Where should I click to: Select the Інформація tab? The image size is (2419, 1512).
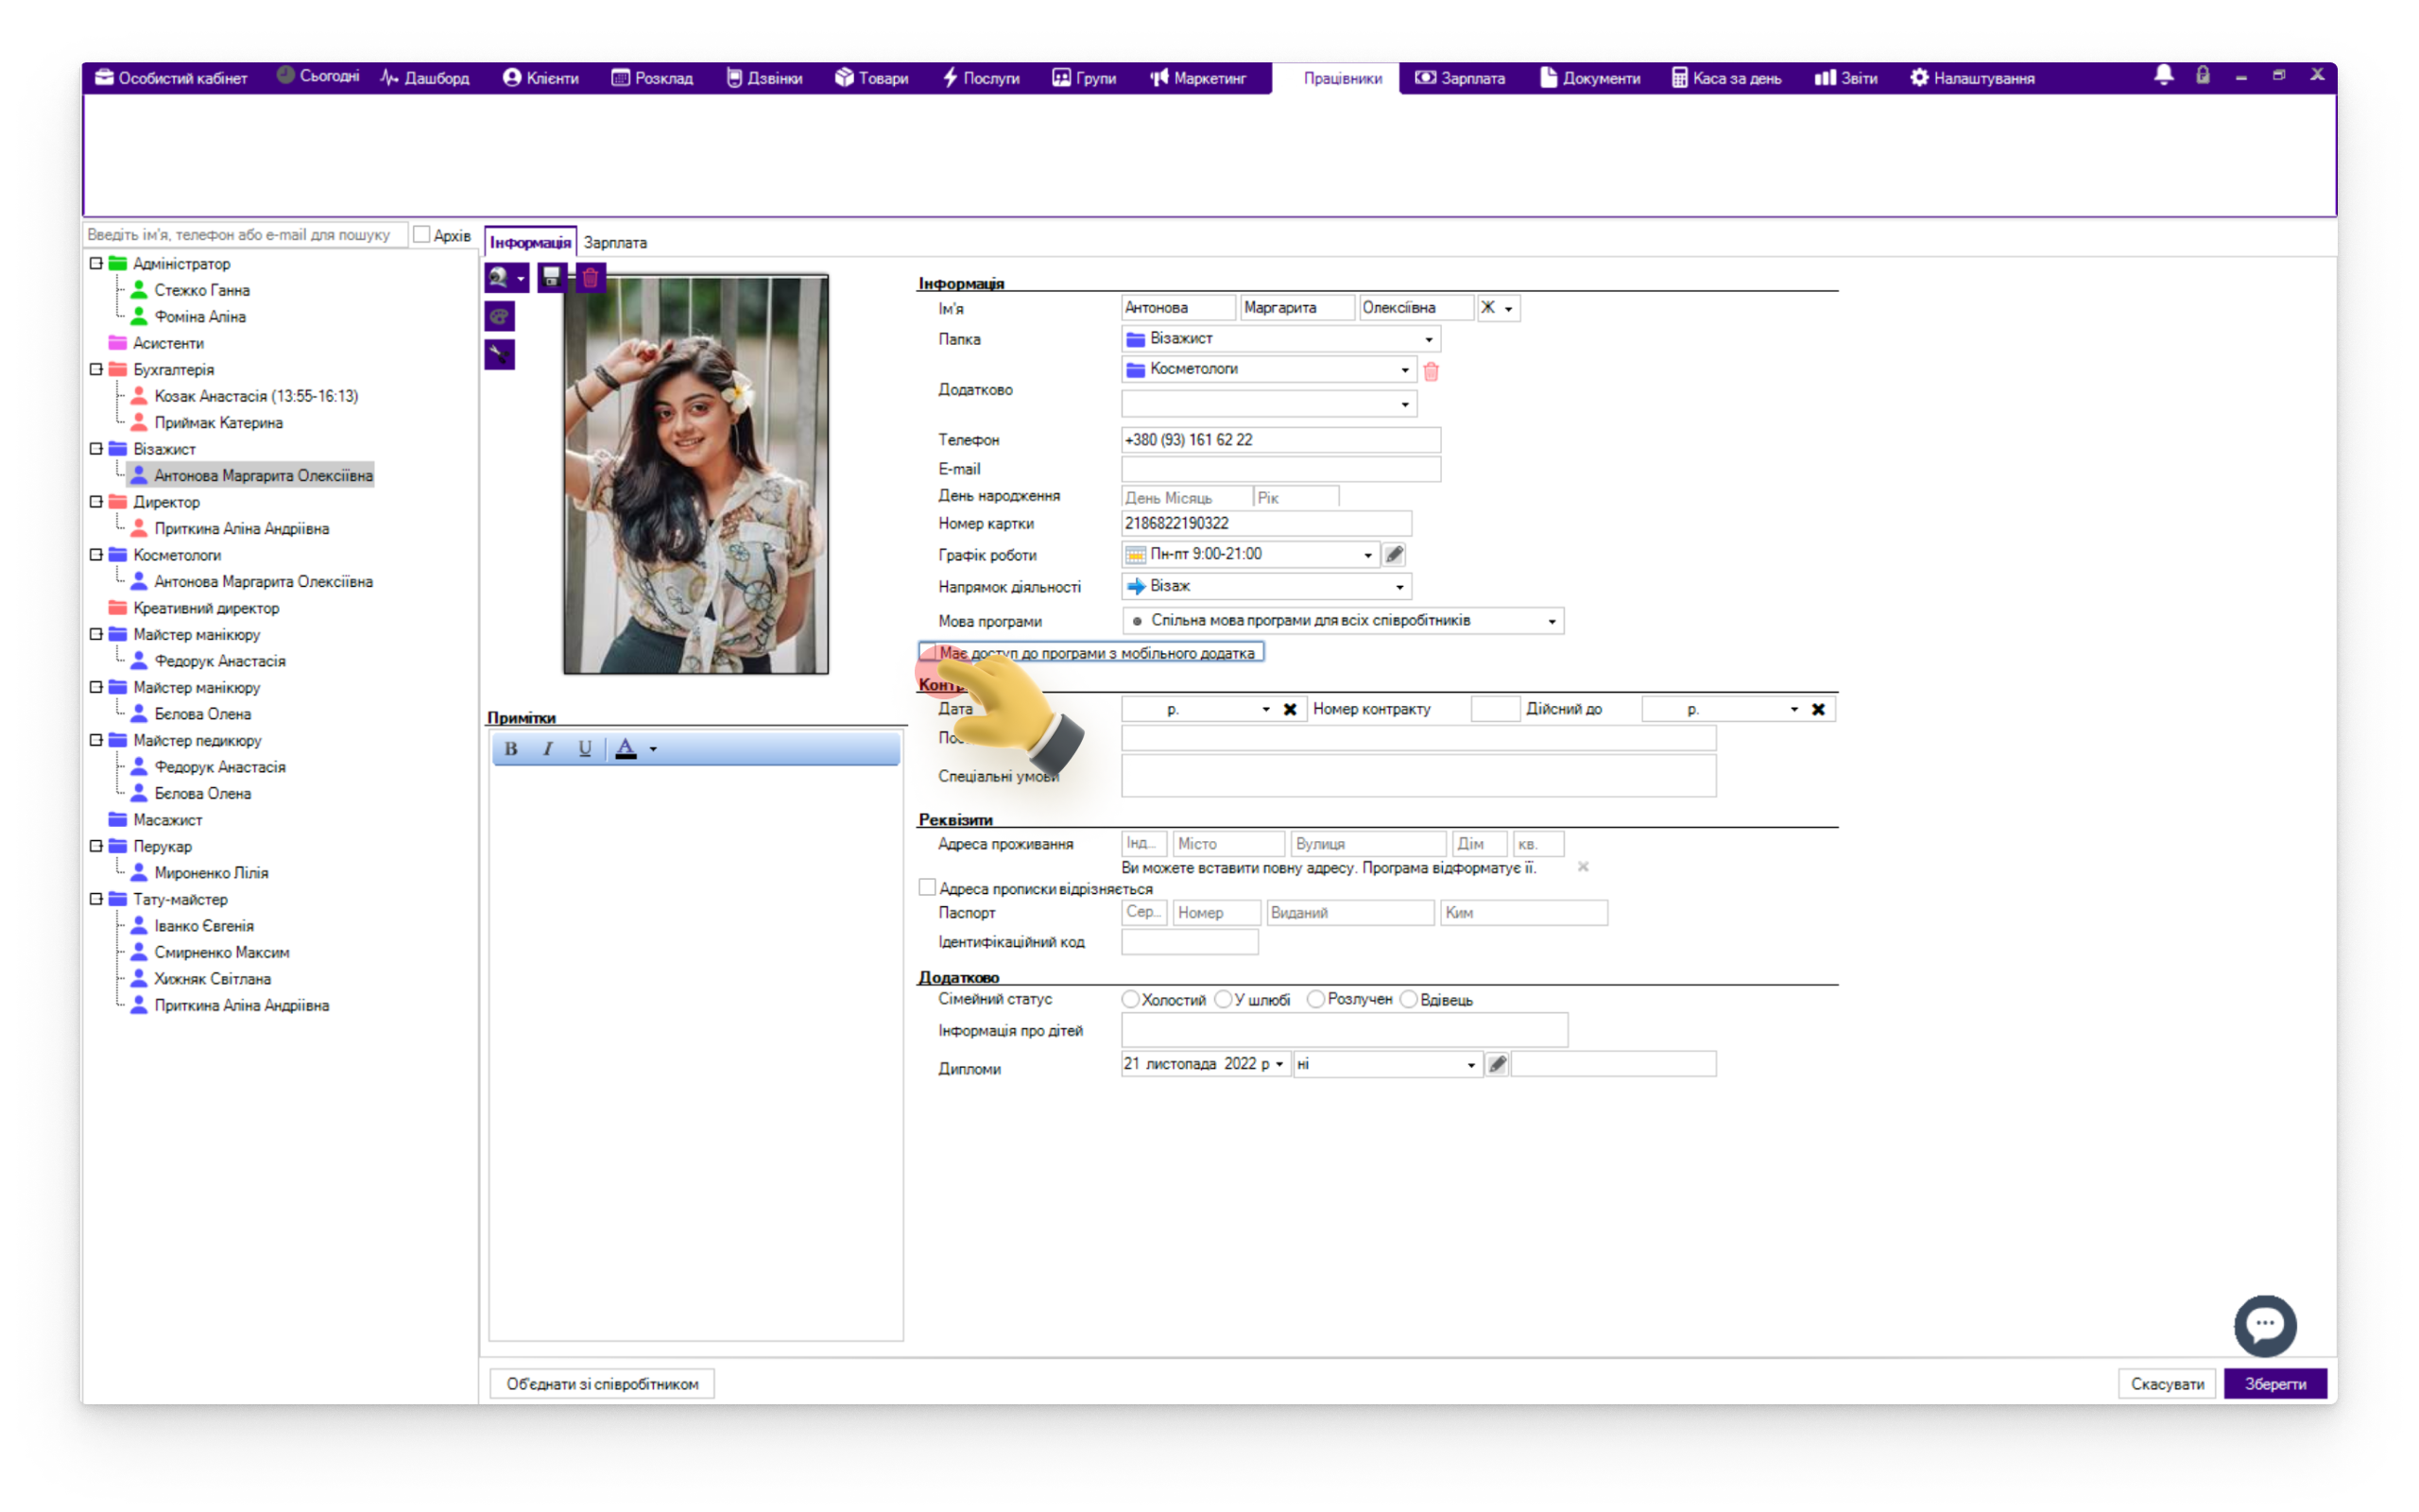pyautogui.click(x=530, y=243)
